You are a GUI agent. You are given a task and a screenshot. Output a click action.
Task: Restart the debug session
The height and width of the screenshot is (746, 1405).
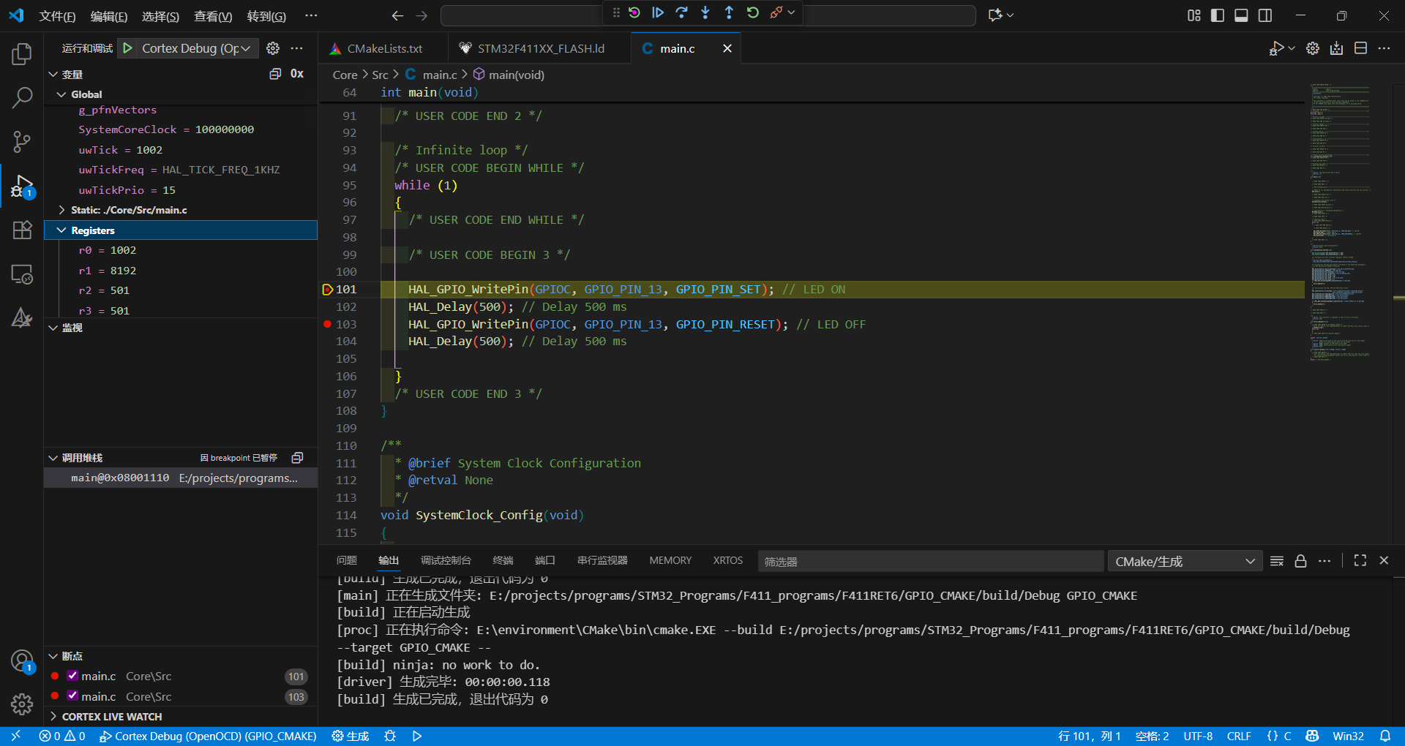click(x=752, y=12)
